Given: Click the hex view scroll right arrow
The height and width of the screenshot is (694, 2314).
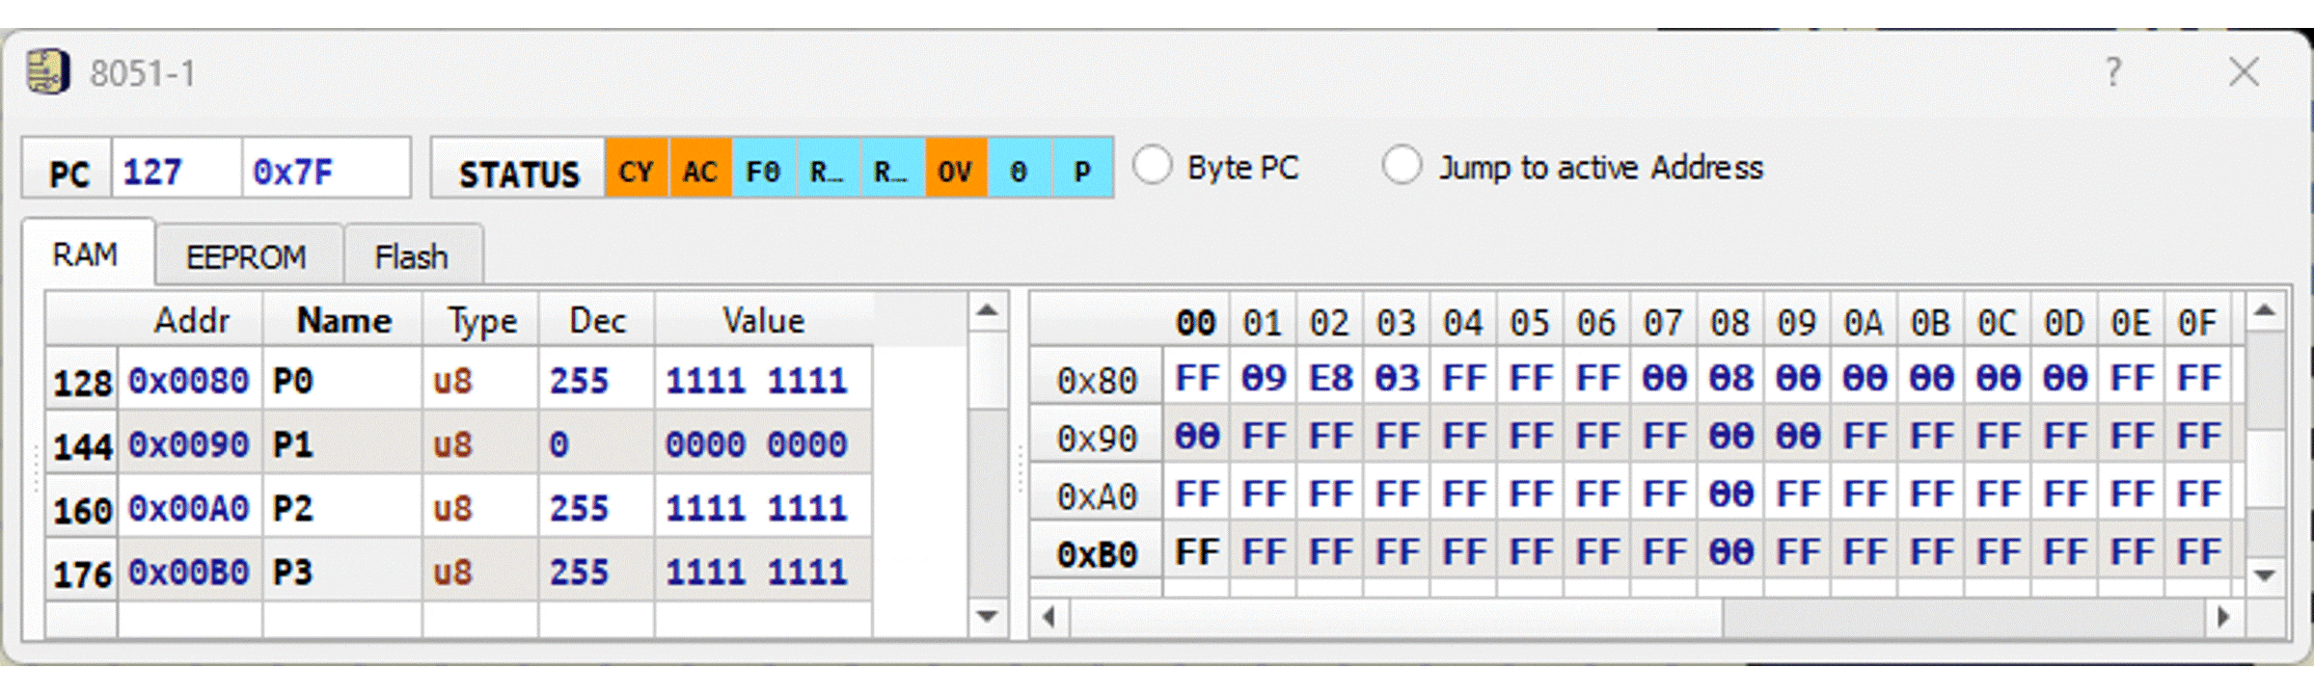Looking at the screenshot, I should coord(2224,616).
